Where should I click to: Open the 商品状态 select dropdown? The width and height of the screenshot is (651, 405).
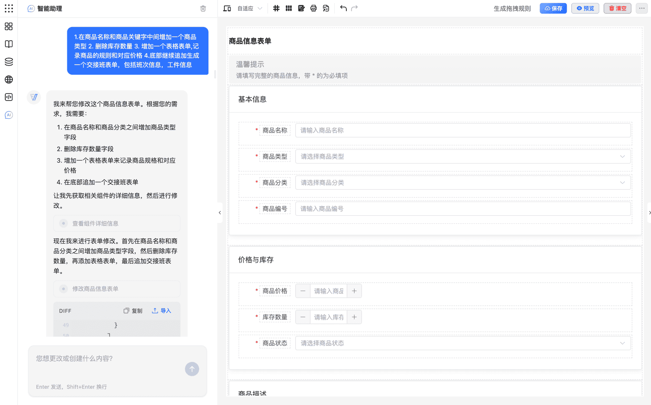(x=463, y=343)
